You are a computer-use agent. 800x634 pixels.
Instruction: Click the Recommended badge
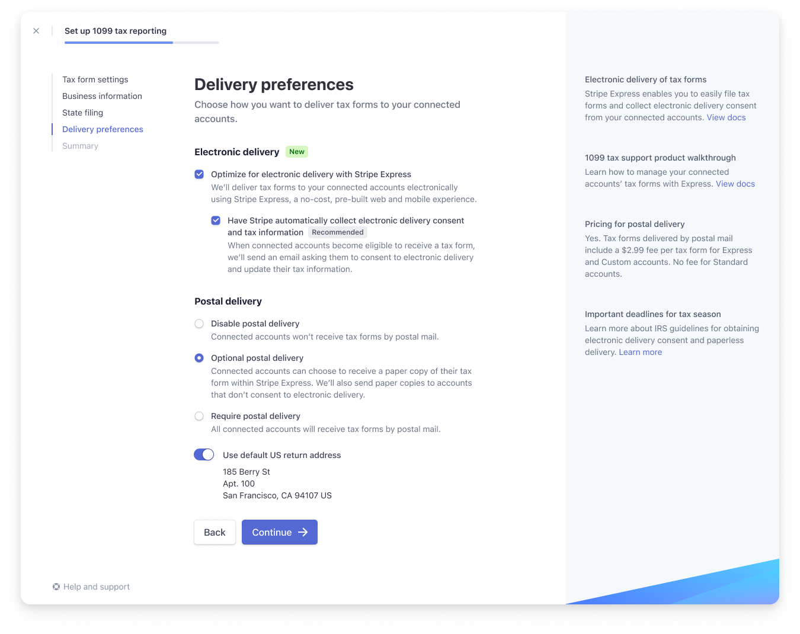pos(338,232)
